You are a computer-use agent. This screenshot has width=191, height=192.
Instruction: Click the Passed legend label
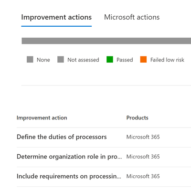point(125,60)
